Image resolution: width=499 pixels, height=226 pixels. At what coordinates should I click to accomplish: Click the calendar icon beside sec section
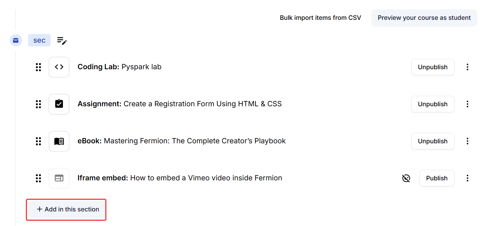point(16,40)
